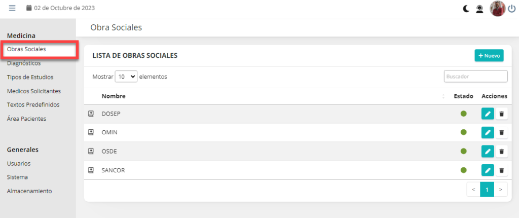This screenshot has height=218, width=519.
Task: Go to next page arrow button
Action: tap(501, 190)
